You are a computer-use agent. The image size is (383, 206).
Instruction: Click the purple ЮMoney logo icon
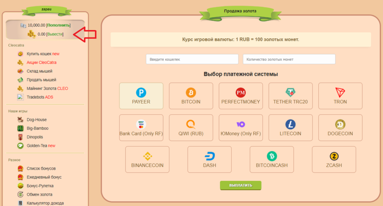click(x=240, y=124)
